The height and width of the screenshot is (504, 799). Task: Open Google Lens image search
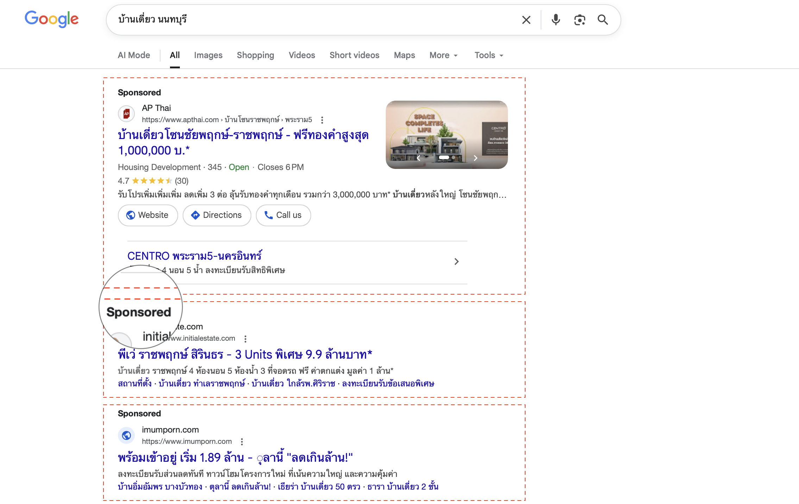[x=579, y=20]
